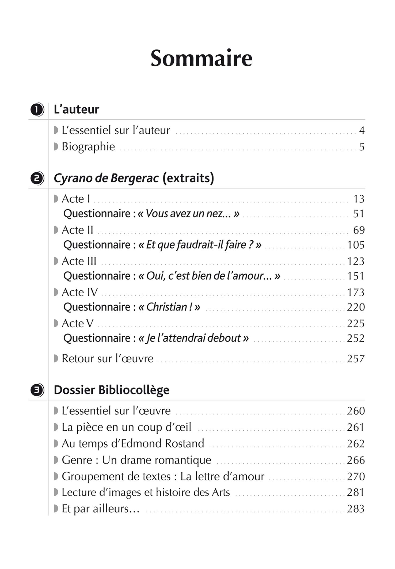Screen dimensions: 395x569
Task: Open Questionnaire « Oui, c'est bien de l'amour… »
Action: coord(172,276)
